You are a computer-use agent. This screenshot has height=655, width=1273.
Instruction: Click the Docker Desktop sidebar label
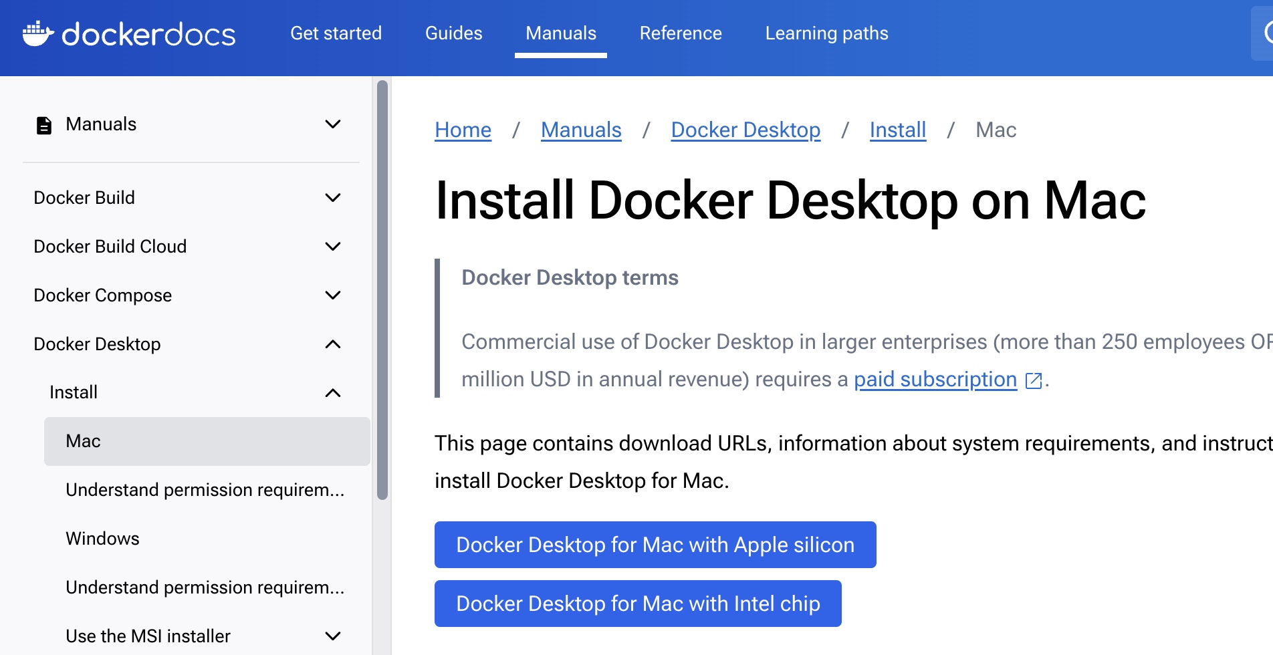[98, 344]
